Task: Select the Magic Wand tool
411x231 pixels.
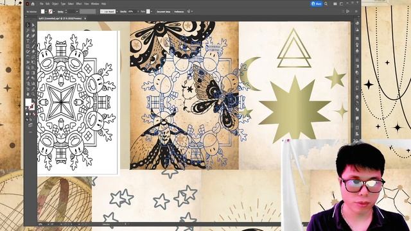Action: tap(28, 30)
